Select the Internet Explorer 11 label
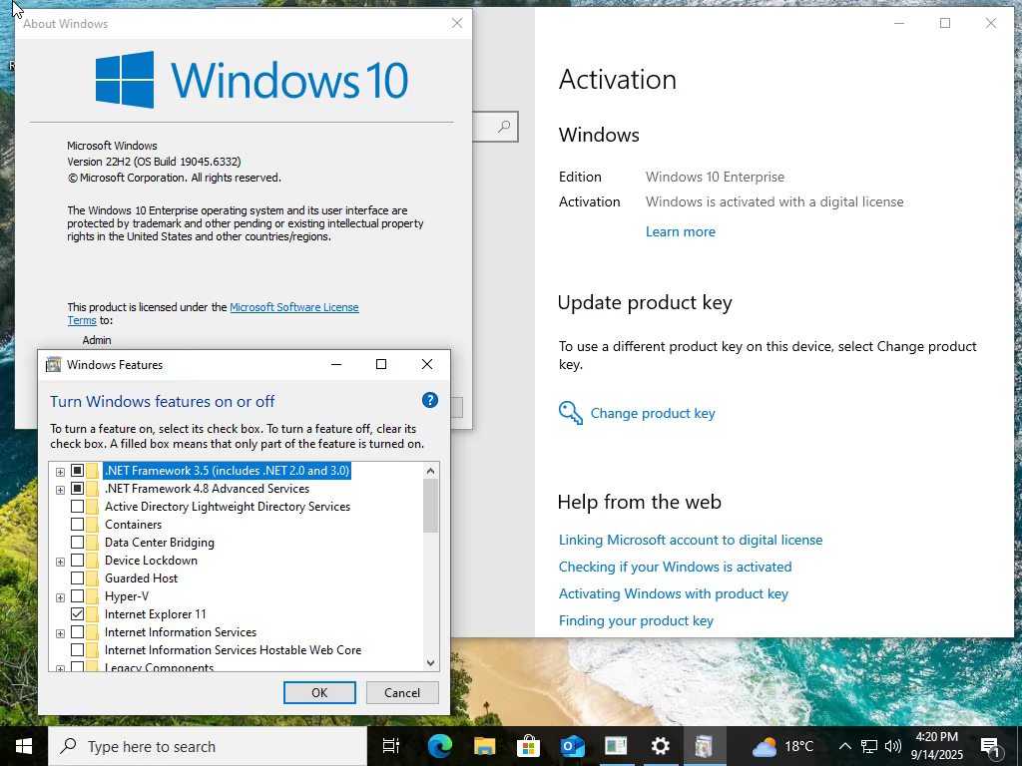The height and width of the screenshot is (766, 1022). coord(155,614)
